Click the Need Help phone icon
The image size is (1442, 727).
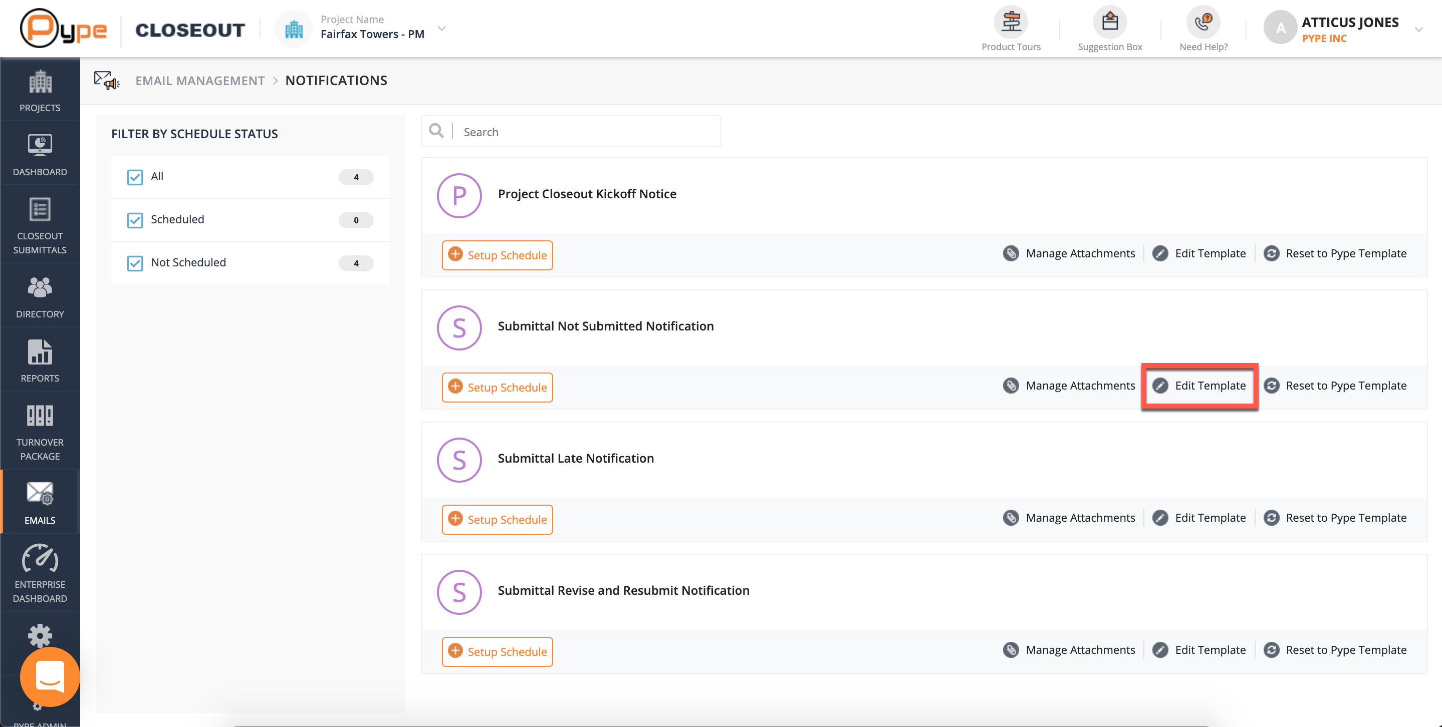[x=1203, y=23]
